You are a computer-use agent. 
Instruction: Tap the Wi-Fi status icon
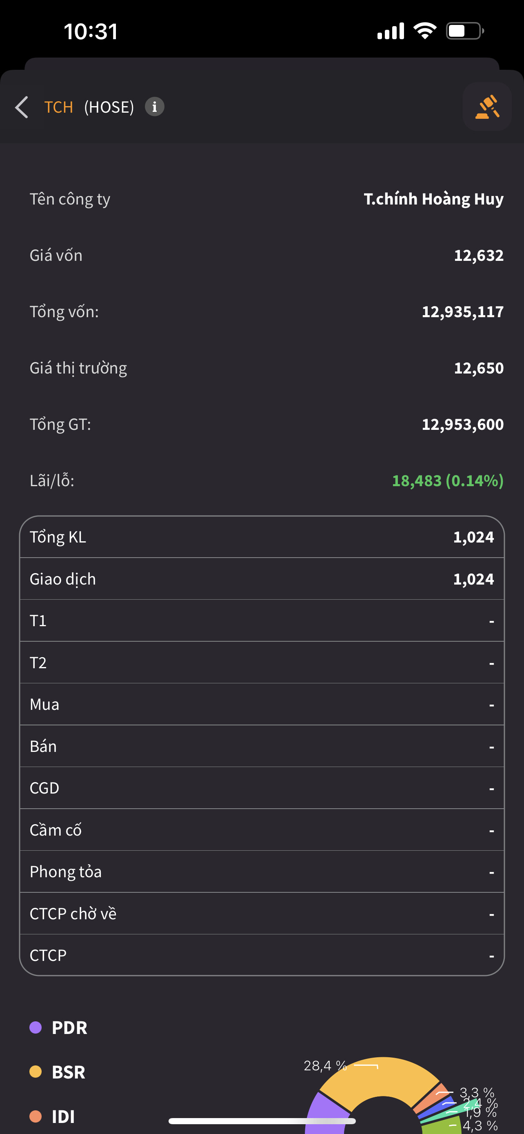click(x=424, y=31)
